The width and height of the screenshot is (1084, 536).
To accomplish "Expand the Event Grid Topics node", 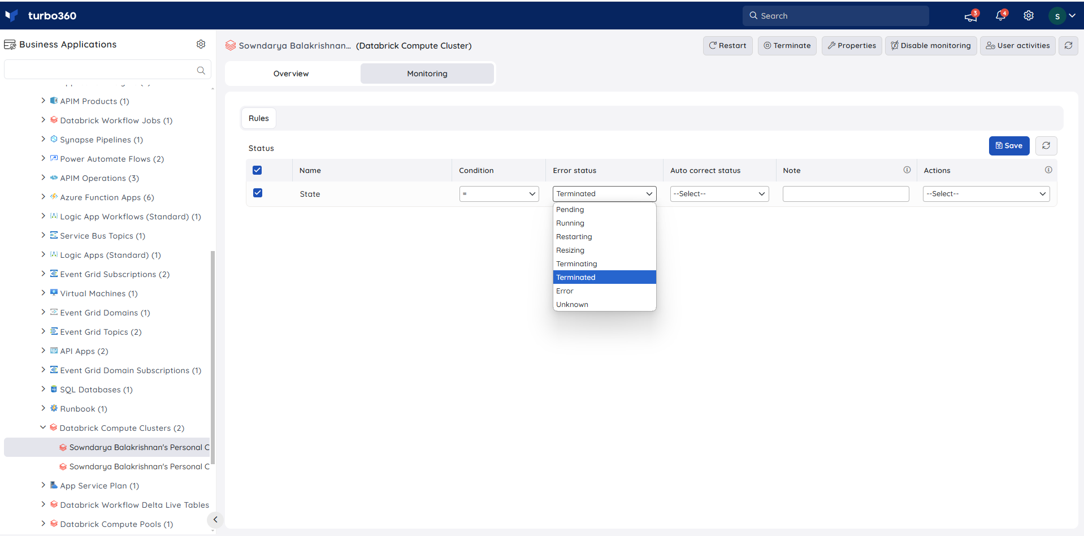I will tap(44, 331).
